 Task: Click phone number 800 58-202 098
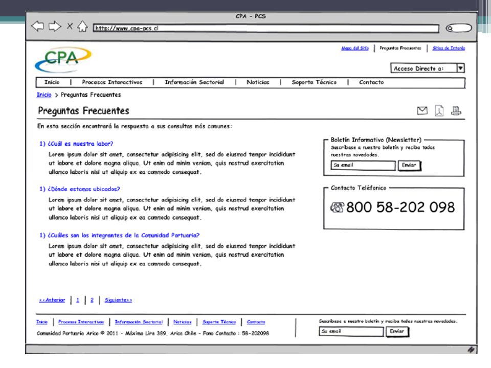pos(400,207)
